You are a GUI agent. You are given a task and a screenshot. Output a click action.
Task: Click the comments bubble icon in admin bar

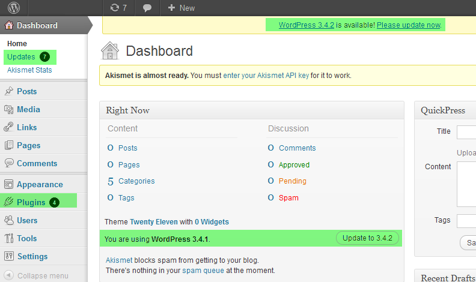(147, 8)
